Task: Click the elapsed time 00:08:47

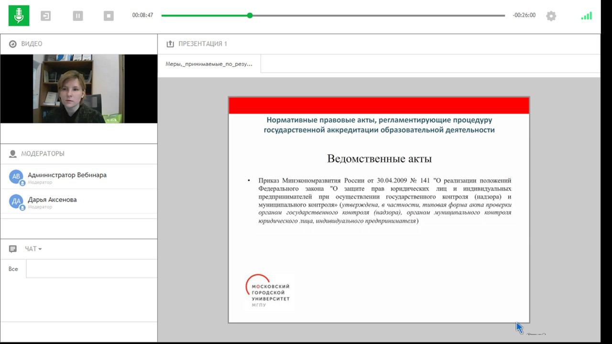Action: click(142, 15)
